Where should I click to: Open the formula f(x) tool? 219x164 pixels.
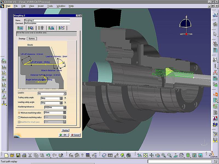[71, 155]
